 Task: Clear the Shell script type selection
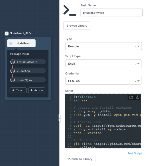coord(135,64)
